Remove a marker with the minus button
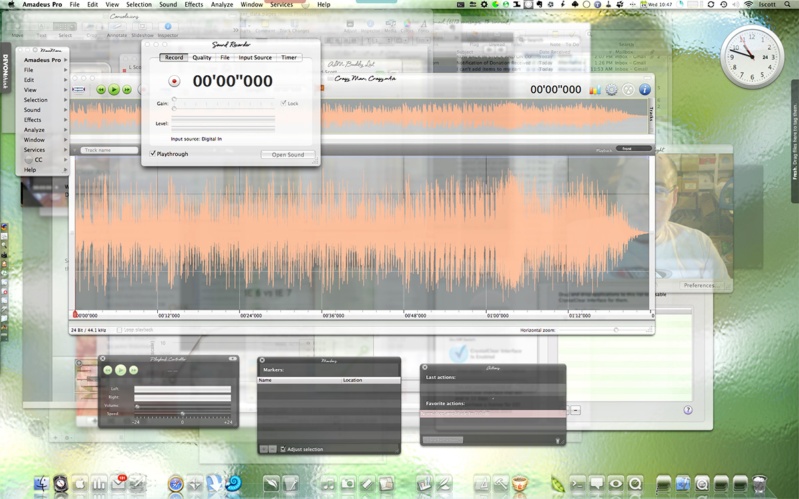799x499 pixels. (272, 449)
